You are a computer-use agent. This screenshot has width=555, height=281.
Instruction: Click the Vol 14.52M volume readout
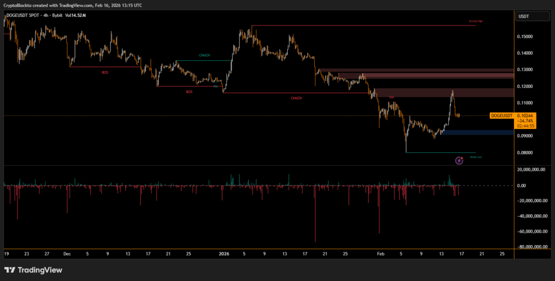pos(73,15)
